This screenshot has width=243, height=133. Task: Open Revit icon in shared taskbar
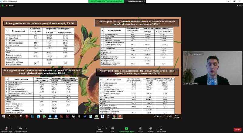[102, 116]
